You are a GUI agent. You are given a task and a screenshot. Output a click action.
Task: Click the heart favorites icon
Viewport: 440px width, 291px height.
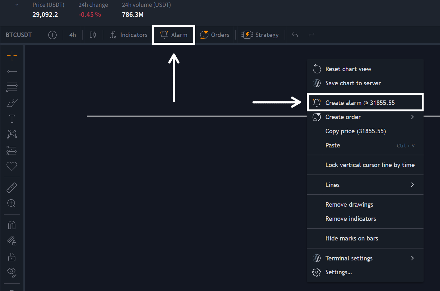(12, 166)
